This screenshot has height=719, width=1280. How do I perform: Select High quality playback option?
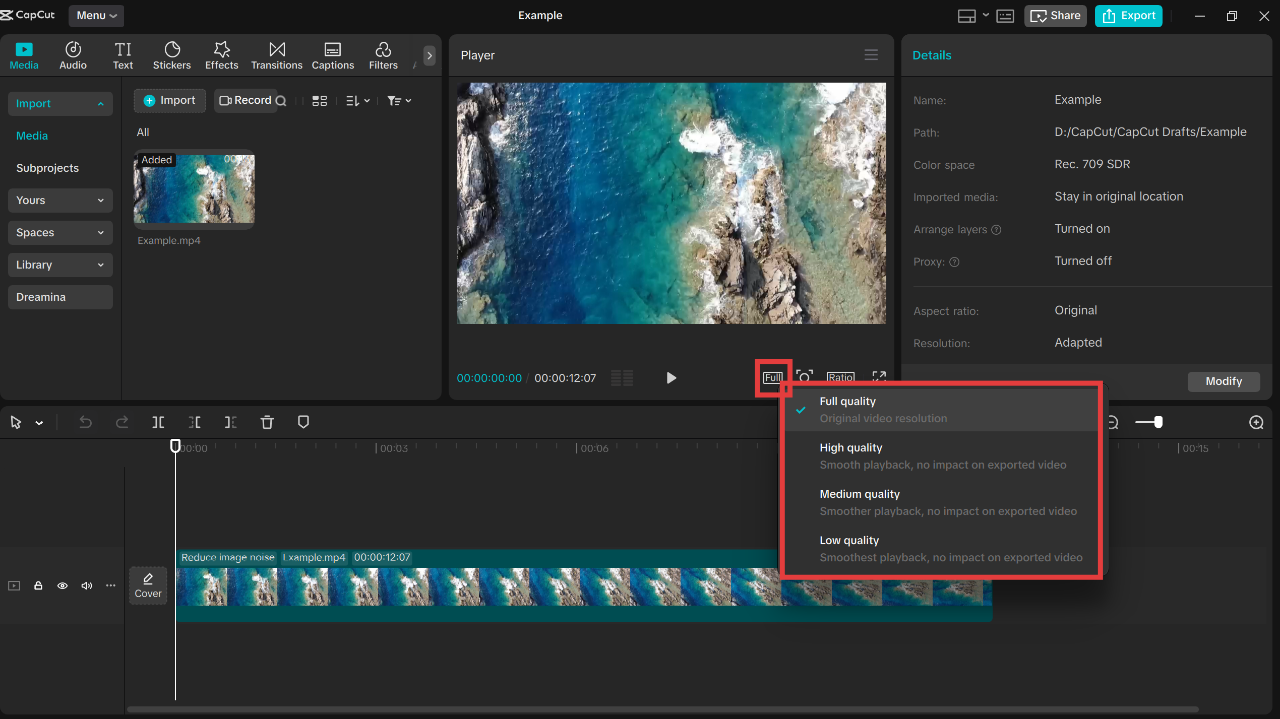[943, 455]
